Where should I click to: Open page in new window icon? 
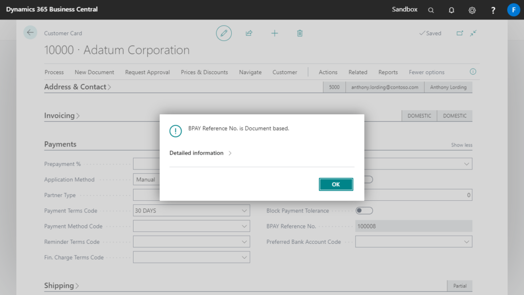(x=460, y=32)
